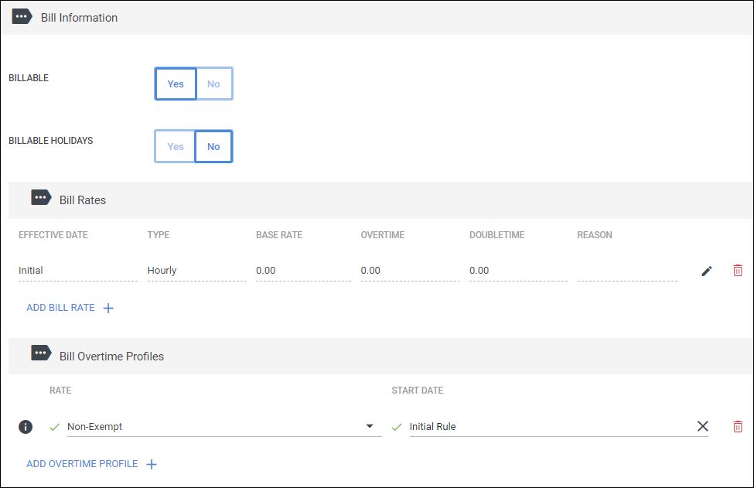Click the empty Reason field
This screenshot has height=488, width=754.
pos(627,271)
